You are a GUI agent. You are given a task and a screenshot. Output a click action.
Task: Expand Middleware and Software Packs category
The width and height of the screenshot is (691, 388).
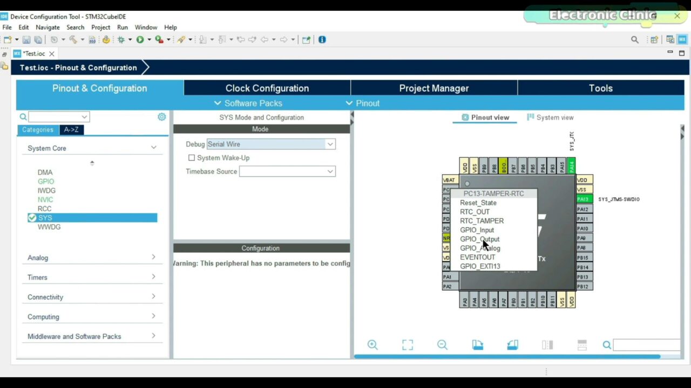pos(153,336)
